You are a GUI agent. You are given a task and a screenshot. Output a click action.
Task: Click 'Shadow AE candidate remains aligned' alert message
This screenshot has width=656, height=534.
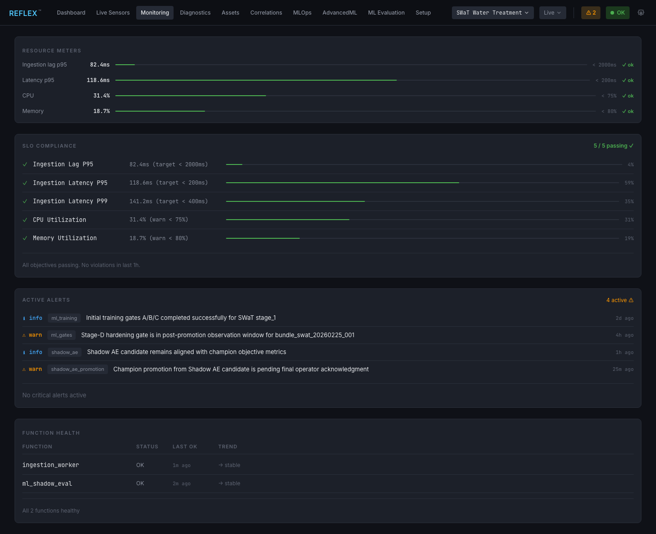187,352
